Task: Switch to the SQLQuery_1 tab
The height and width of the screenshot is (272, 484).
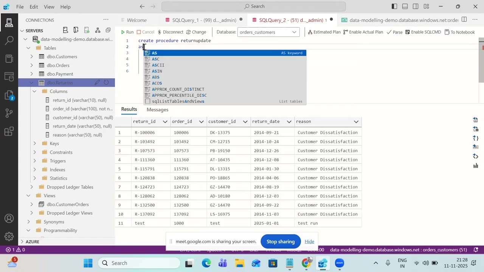Action: (x=204, y=20)
